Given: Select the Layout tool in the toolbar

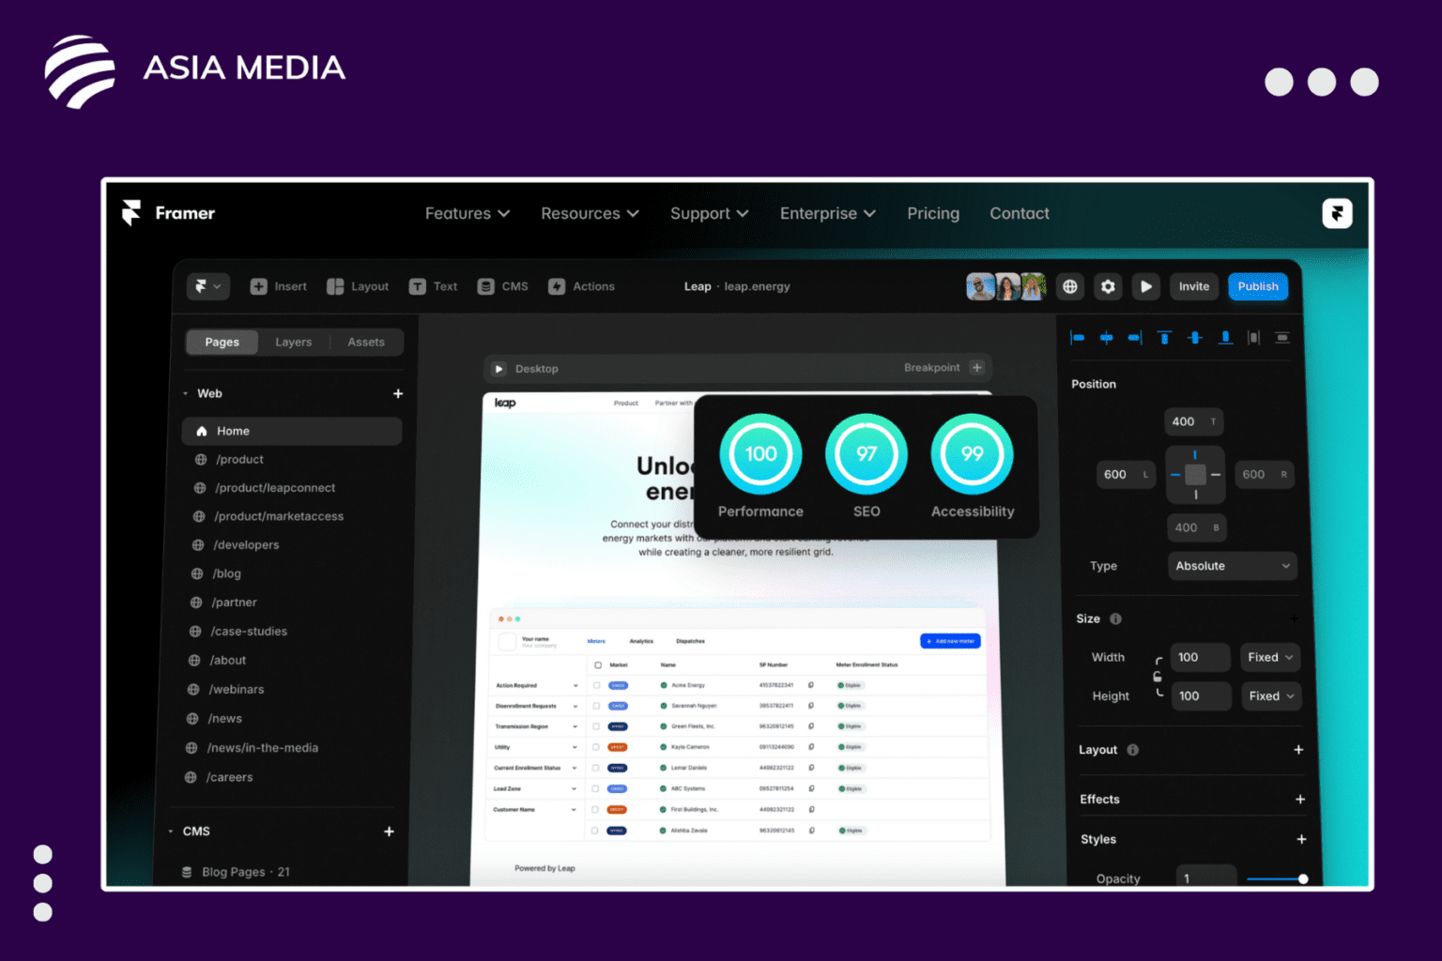Looking at the screenshot, I should 358,286.
